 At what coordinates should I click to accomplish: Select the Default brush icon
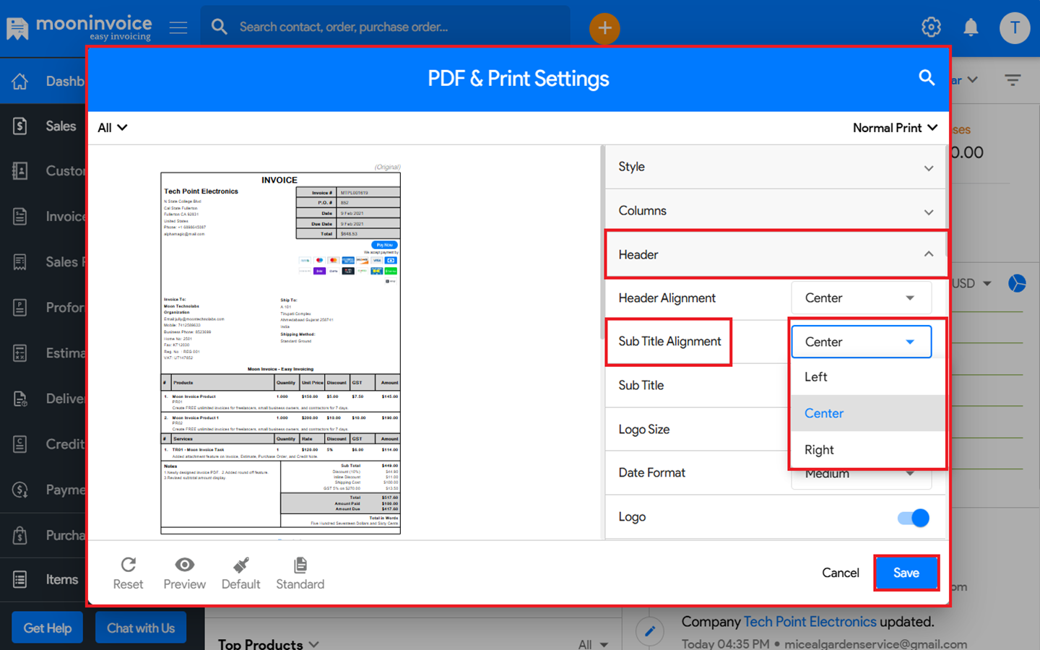[240, 572]
